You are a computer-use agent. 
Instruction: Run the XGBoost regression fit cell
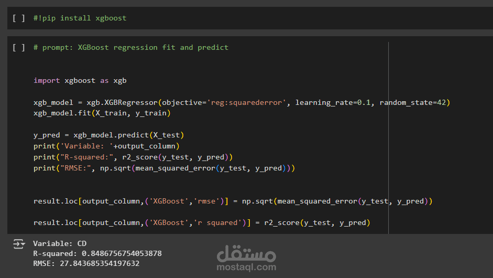[x=18, y=47]
